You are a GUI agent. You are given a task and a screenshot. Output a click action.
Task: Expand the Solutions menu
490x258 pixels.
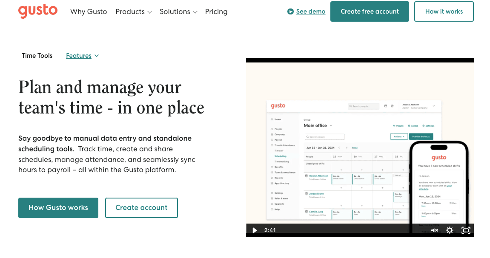(x=178, y=11)
